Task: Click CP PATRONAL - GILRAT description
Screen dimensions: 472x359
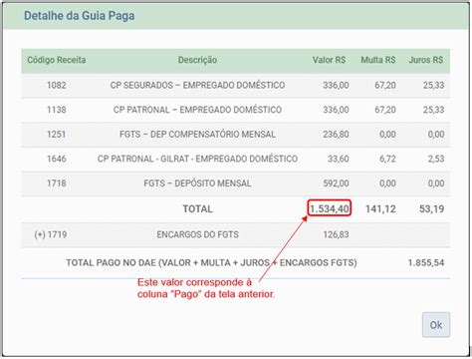Action: [197, 159]
